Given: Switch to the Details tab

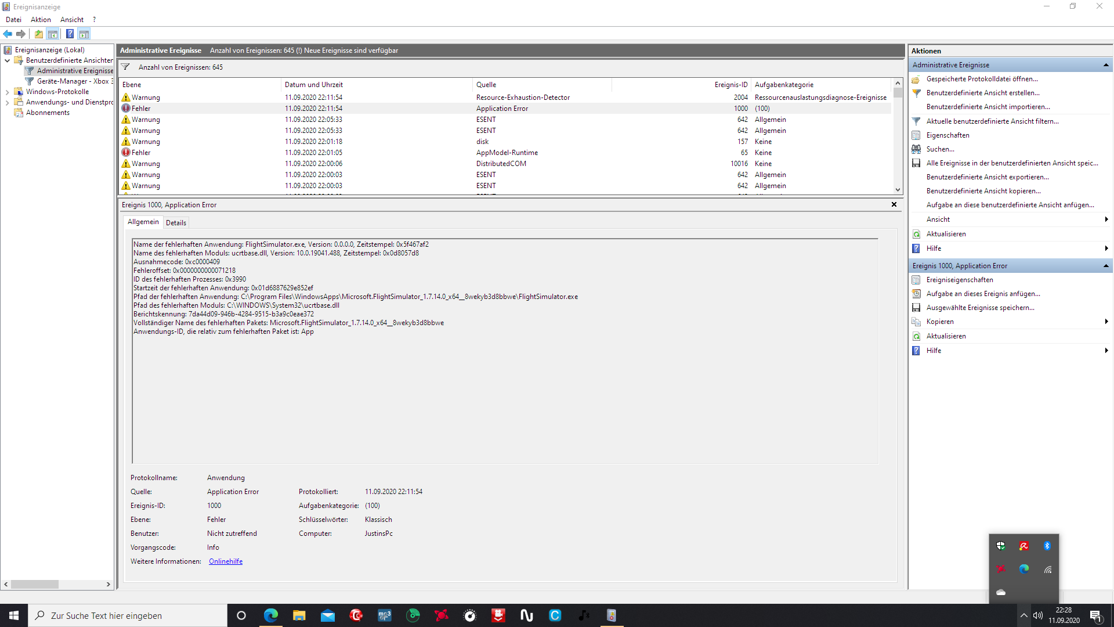Looking at the screenshot, I should 176,222.
